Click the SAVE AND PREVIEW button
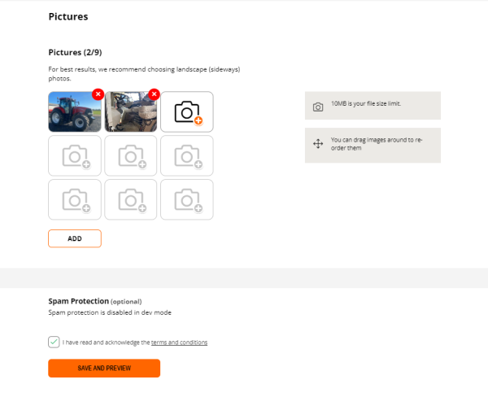The width and height of the screenshot is (488, 397). [104, 369]
